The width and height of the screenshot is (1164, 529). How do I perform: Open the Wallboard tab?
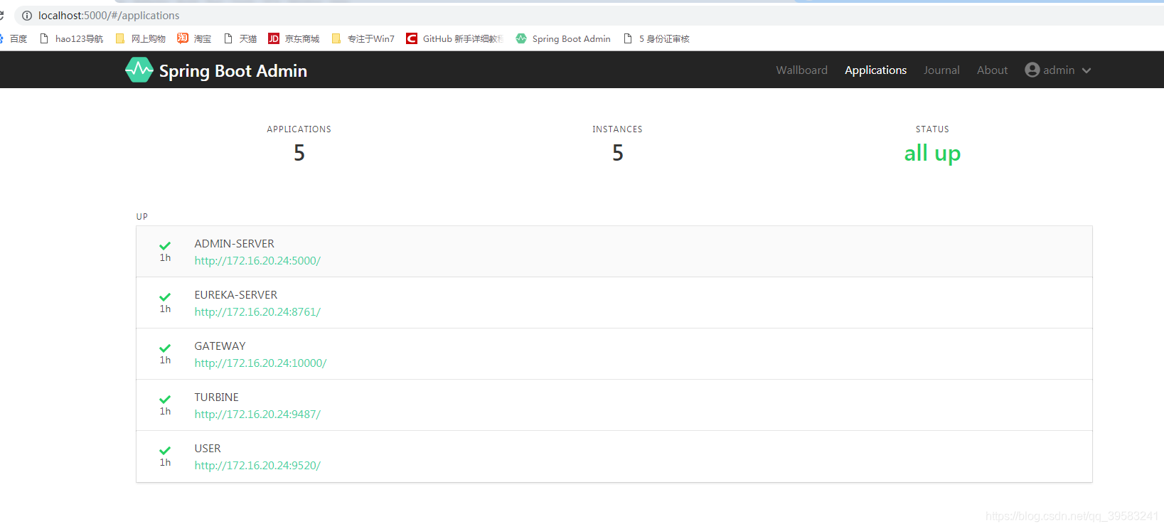(x=801, y=70)
